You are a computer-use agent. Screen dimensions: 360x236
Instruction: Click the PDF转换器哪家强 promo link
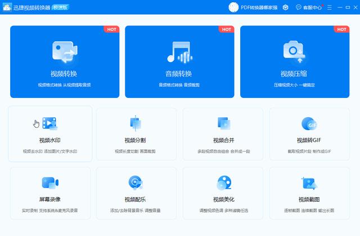coord(259,7)
